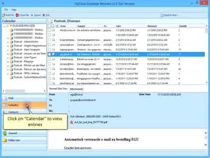Check the 'Centralpoint.nl' email row

click(49, 45)
